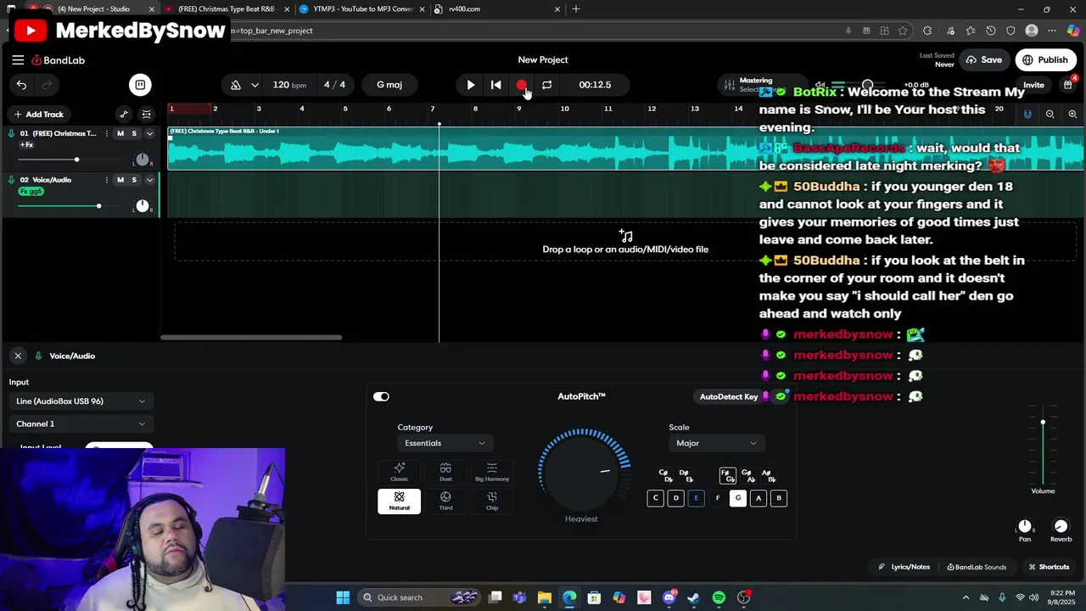Click the horizontal timeline scrollbar

point(251,338)
